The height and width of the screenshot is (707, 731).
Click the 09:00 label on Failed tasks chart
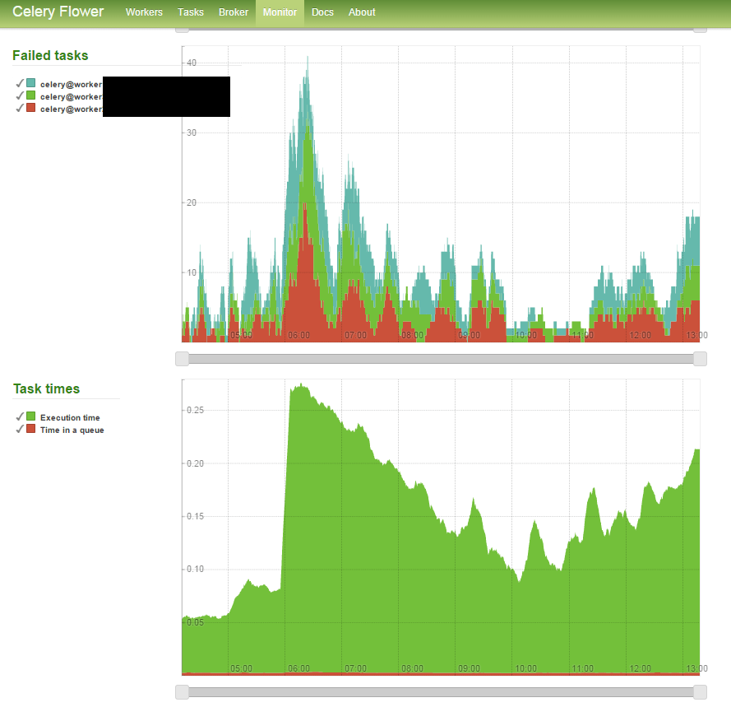click(469, 336)
